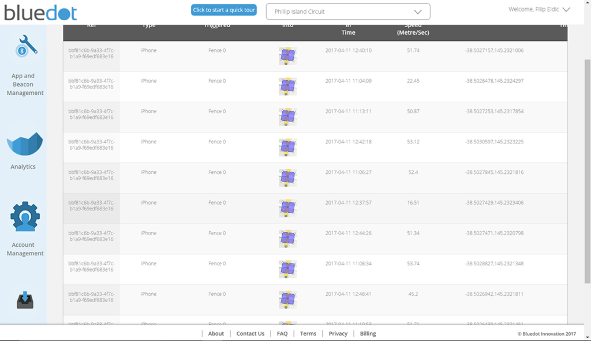Click the page vertical scrollbar thumb
Viewport: 591px width, 341px height.
(x=587, y=171)
